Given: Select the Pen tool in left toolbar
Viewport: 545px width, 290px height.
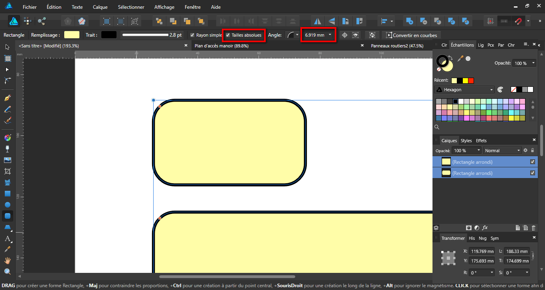Looking at the screenshot, I should 8,98.
